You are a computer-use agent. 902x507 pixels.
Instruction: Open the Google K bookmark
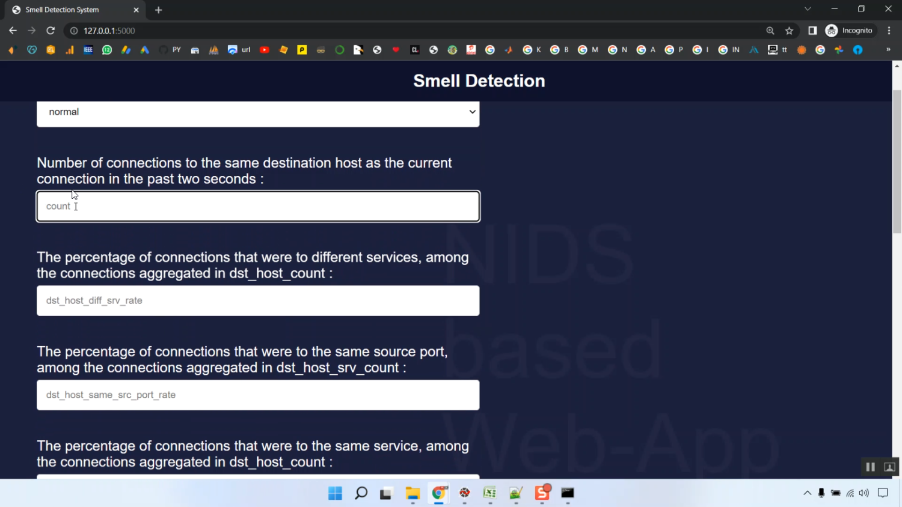(x=532, y=50)
